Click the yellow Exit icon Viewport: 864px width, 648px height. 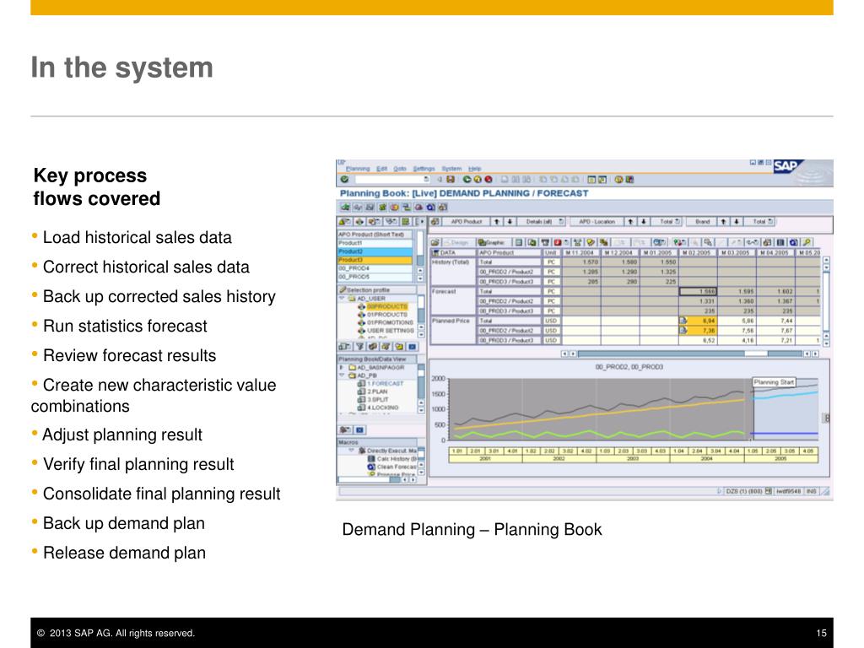click(478, 179)
